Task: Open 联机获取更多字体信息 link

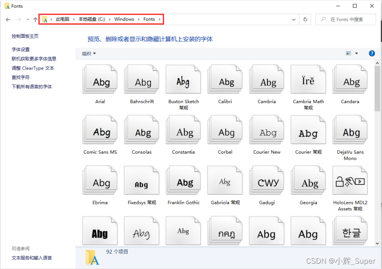Action: pyautogui.click(x=34, y=59)
